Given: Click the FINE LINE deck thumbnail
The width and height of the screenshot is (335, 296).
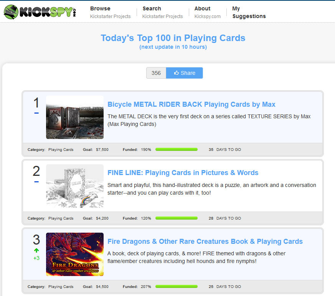Looking at the screenshot, I should click(75, 186).
